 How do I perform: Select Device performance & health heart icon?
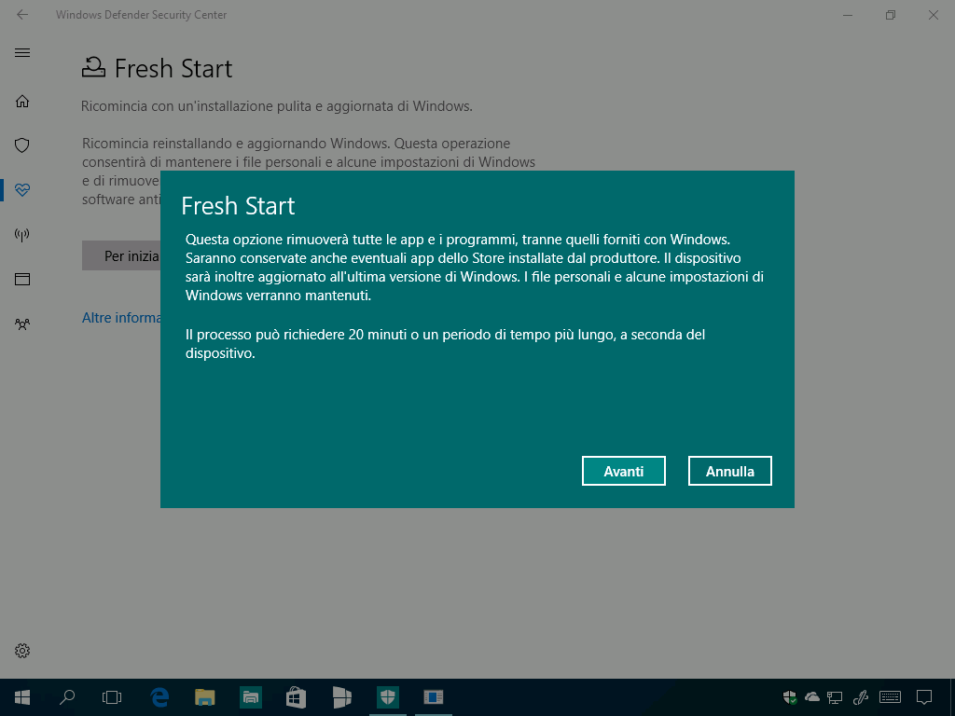pyautogui.click(x=22, y=190)
